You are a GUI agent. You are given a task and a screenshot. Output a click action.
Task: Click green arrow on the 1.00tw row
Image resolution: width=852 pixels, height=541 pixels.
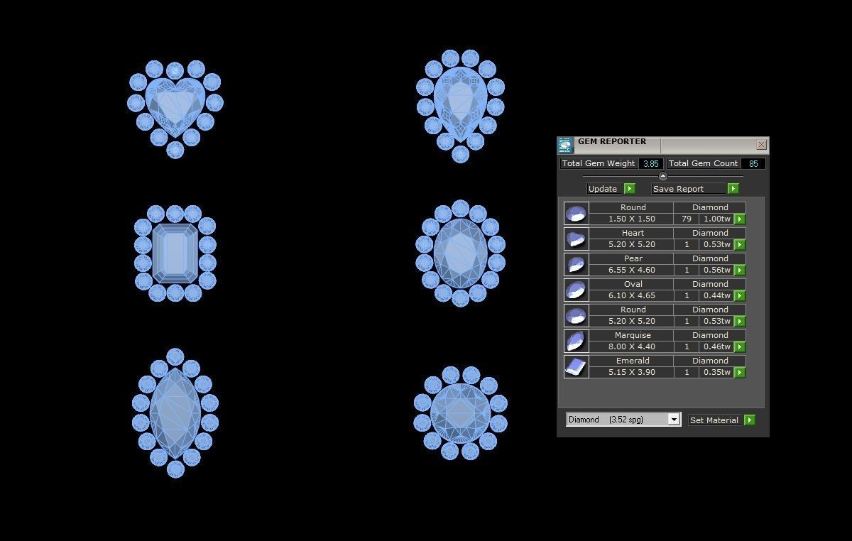click(x=739, y=219)
